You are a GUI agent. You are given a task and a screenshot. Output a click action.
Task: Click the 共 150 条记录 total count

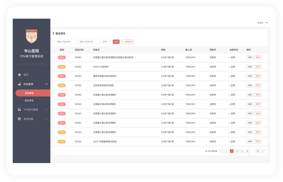[x=211, y=151]
